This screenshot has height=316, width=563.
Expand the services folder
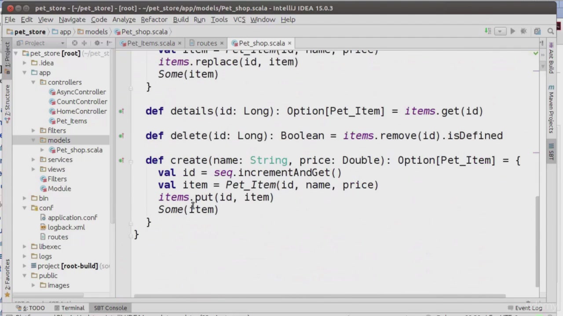point(33,159)
